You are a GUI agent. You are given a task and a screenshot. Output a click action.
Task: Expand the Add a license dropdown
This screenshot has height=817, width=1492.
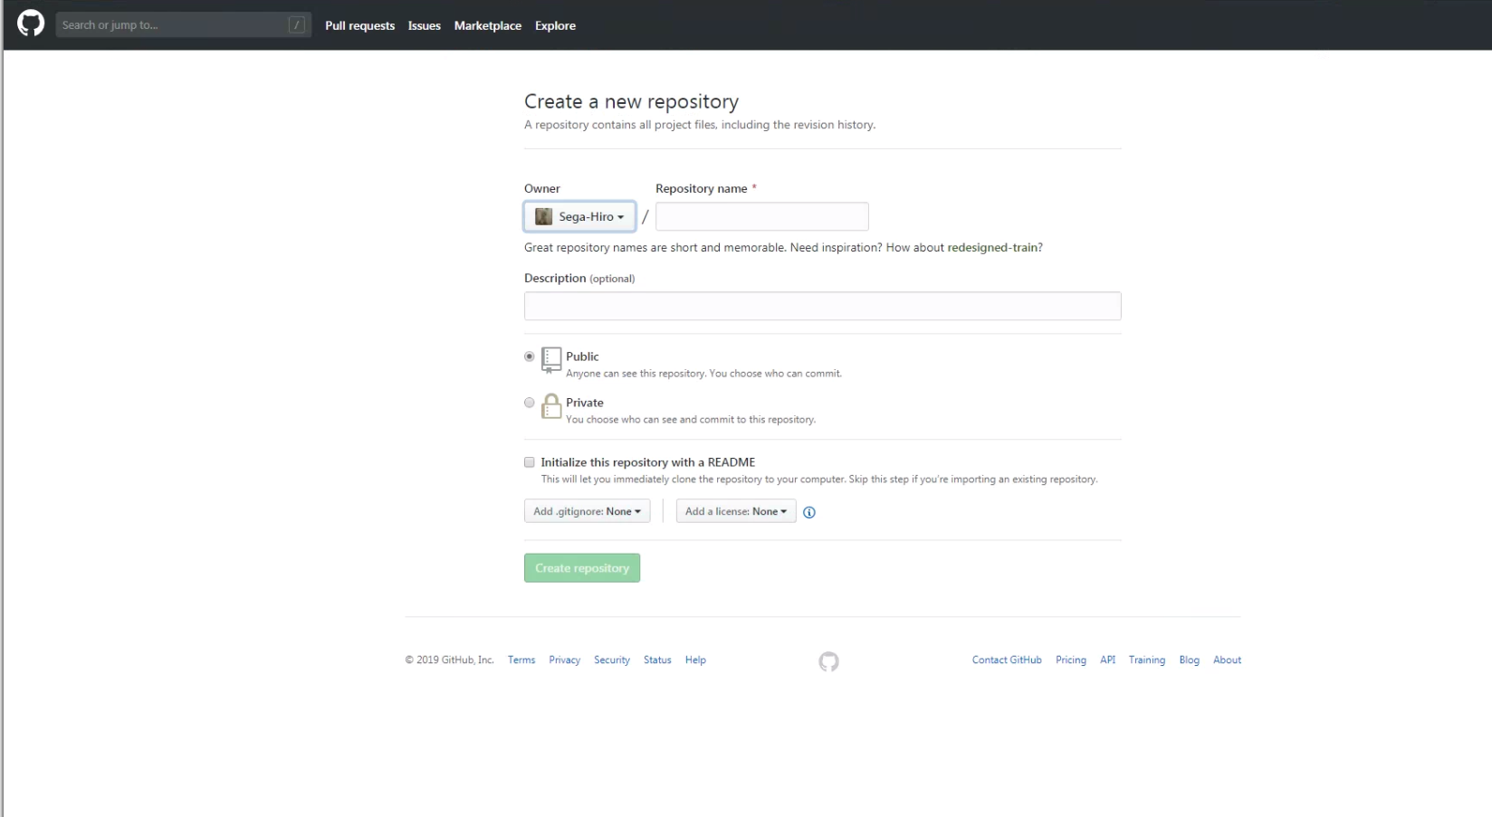(735, 511)
